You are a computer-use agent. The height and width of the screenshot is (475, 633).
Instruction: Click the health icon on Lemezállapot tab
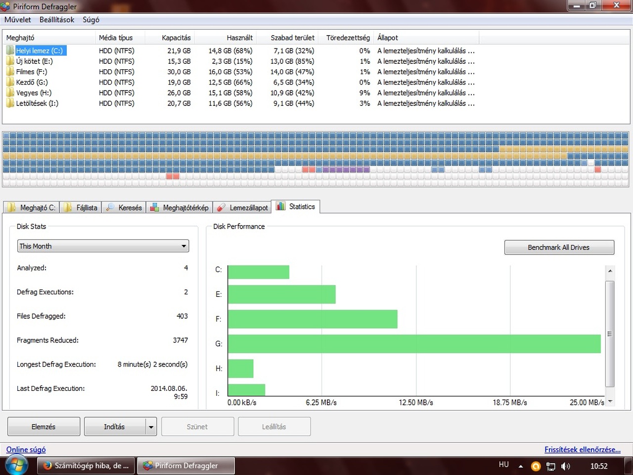[x=221, y=207]
